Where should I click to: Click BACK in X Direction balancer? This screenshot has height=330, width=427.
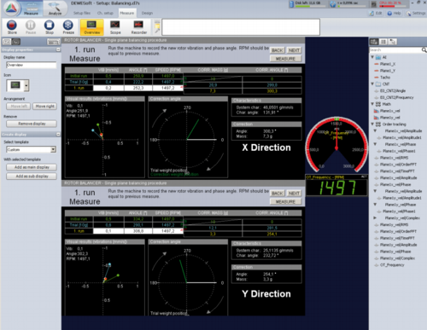click(x=277, y=50)
